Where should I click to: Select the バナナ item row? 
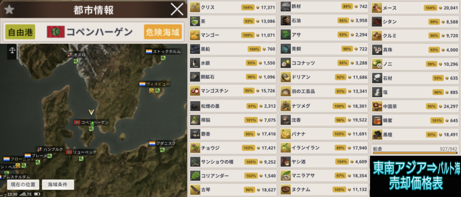324,134
